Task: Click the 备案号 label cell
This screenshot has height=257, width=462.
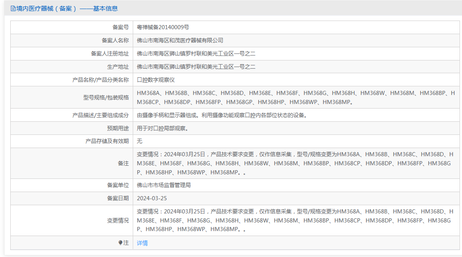Action: (120, 27)
